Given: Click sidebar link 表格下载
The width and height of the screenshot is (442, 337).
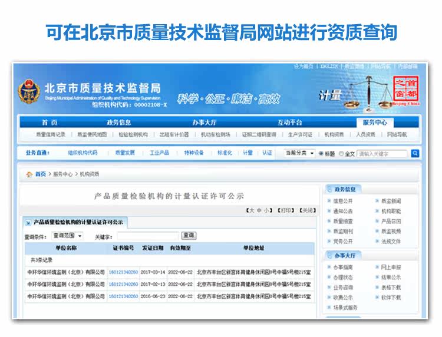Looking at the screenshot, I should point(391,288).
